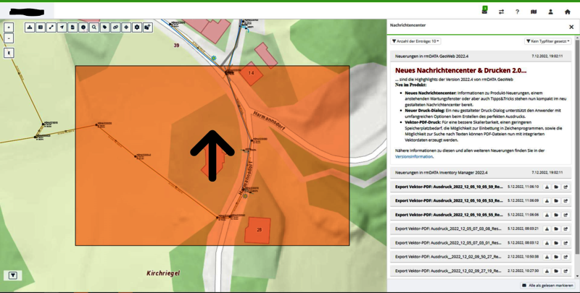Zoom in the map with plus button
Screen dimensions: 580x293
tap(9, 27)
